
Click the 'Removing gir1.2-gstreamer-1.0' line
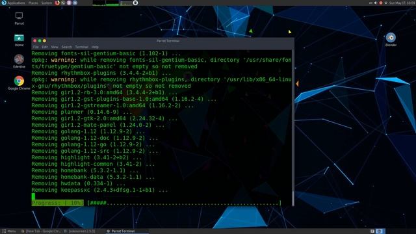point(112,105)
